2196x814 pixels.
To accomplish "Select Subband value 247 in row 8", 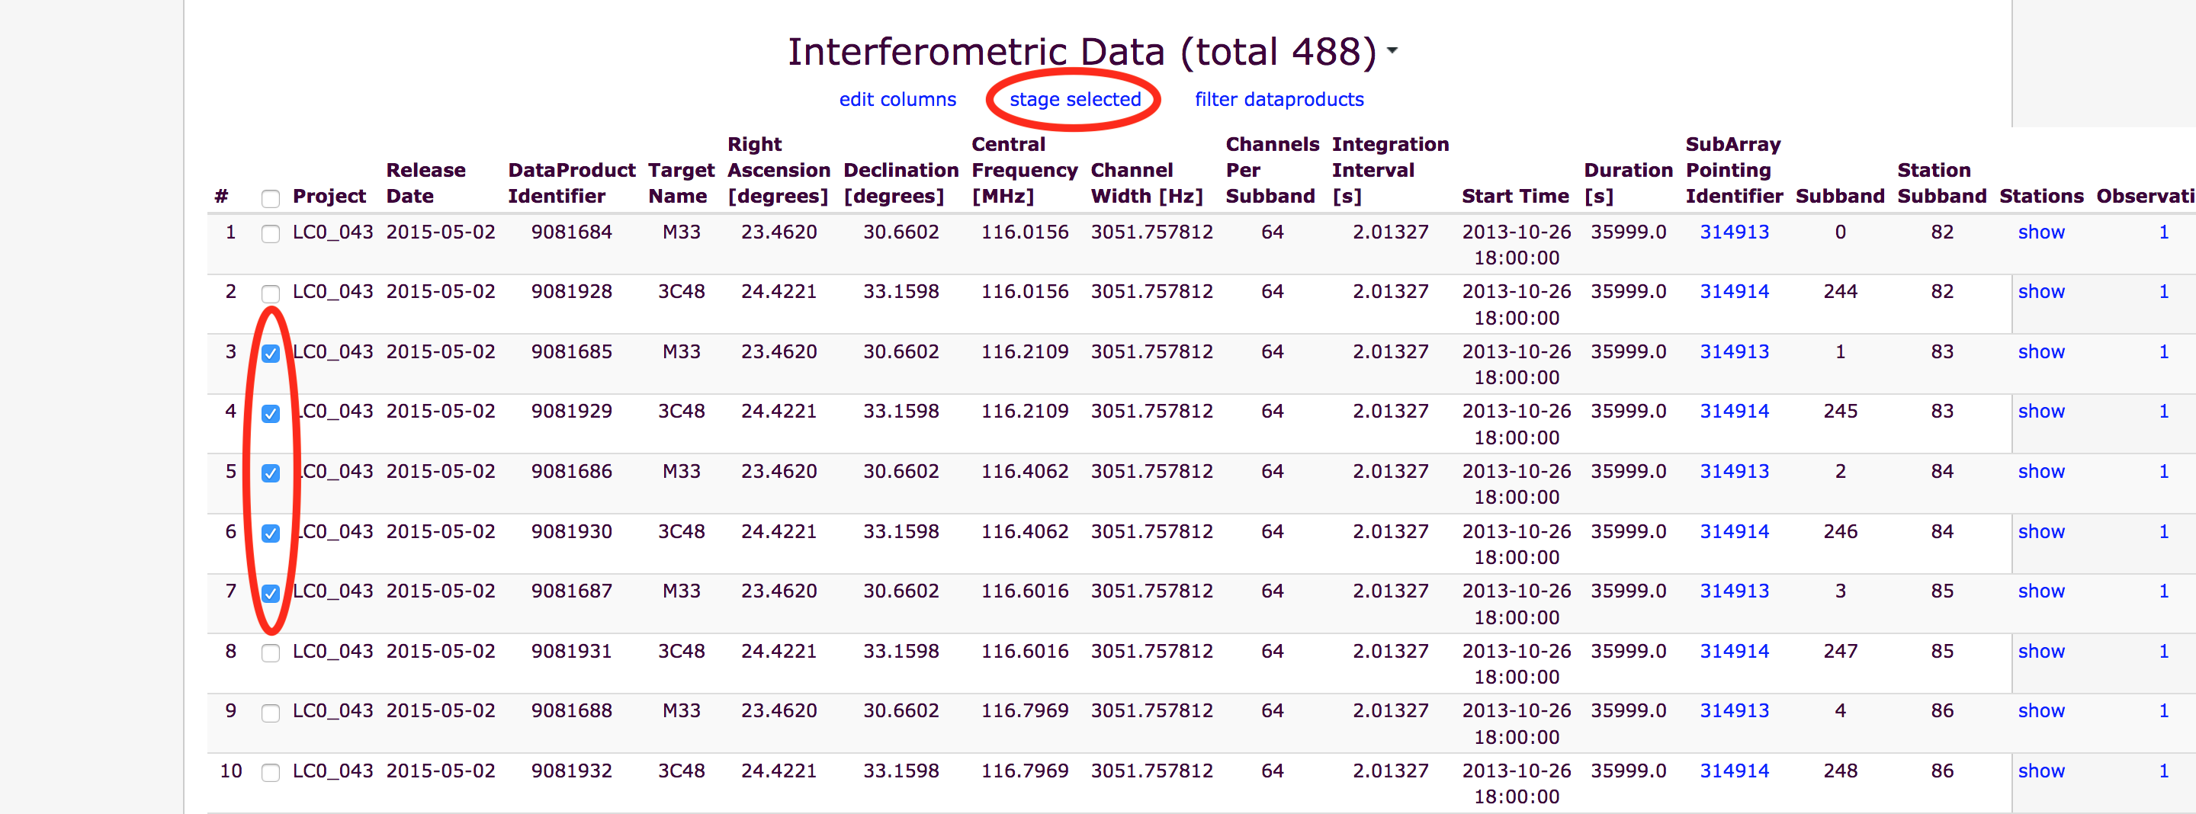I will [1840, 651].
